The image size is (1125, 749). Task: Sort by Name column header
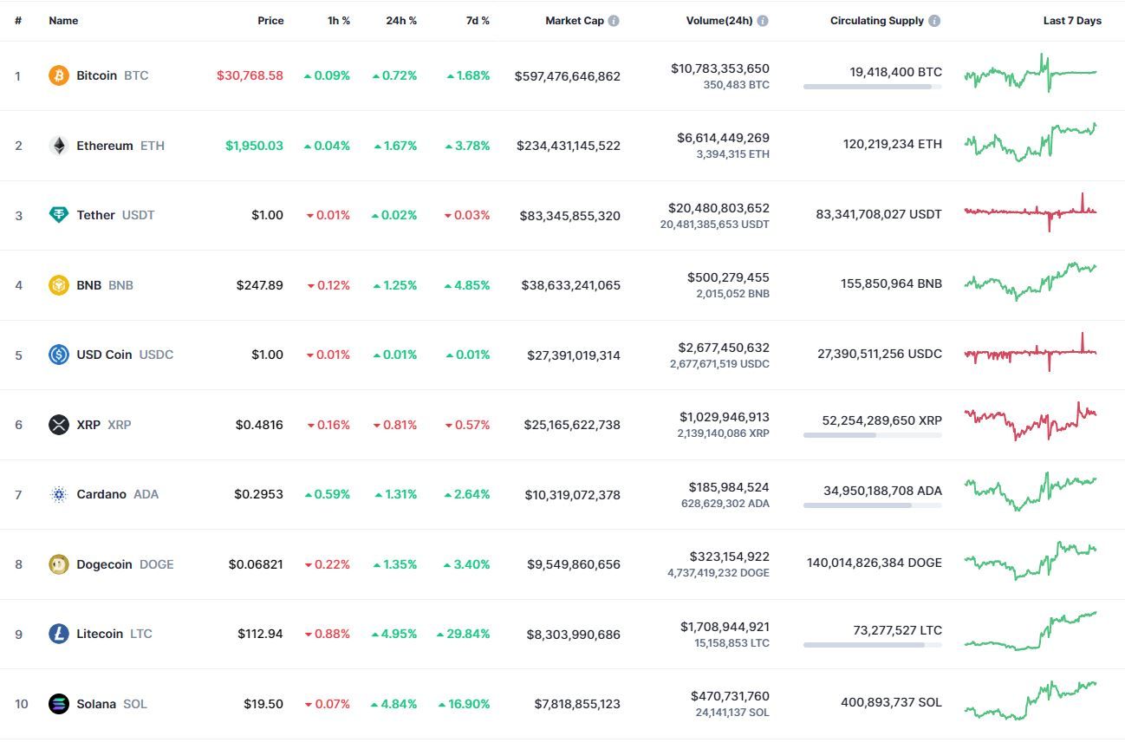tap(63, 21)
